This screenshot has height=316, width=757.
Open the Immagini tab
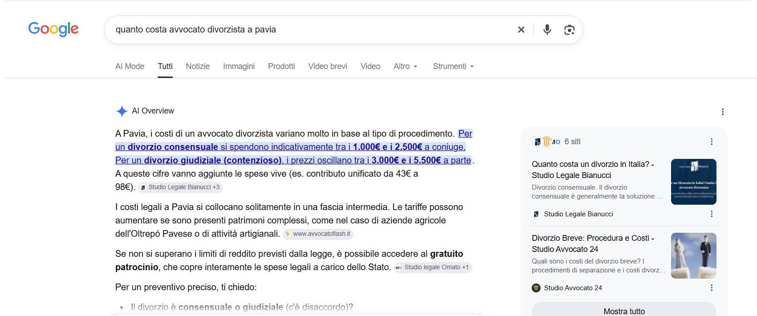pyautogui.click(x=239, y=66)
